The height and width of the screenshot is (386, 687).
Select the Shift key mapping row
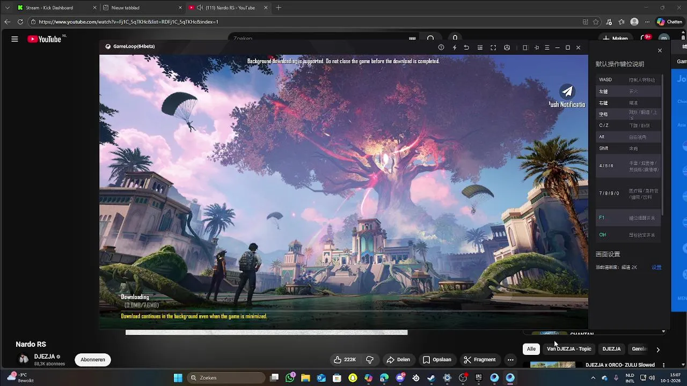(x=628, y=149)
